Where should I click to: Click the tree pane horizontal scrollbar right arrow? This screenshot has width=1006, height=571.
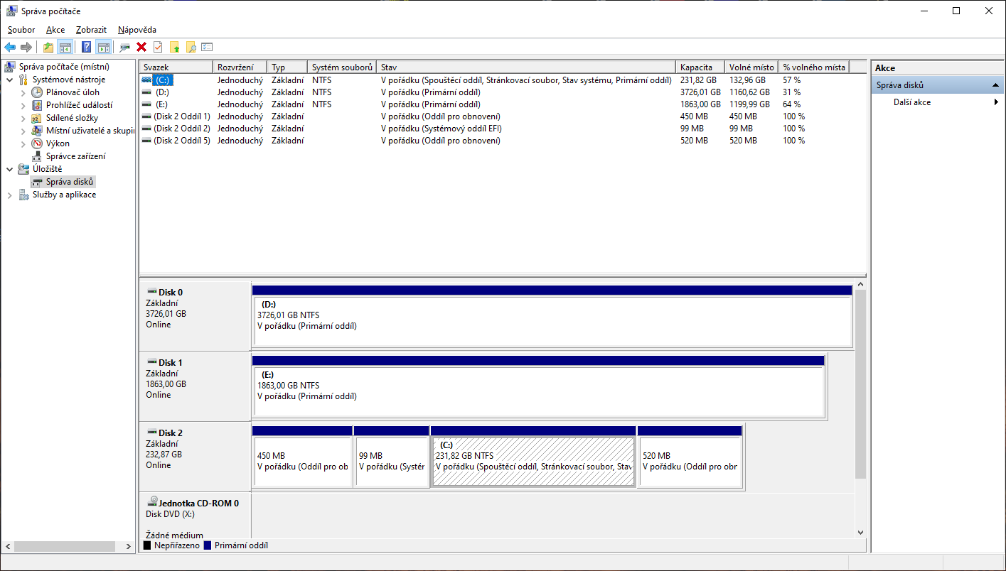pyautogui.click(x=129, y=547)
